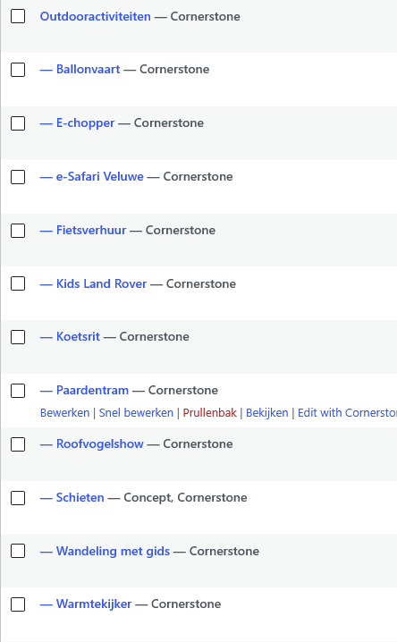Open the Outdooractiviteiten page title link
This screenshot has width=397, height=642.
[x=96, y=16]
